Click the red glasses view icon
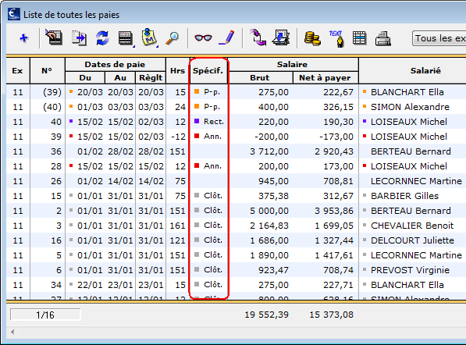Image resolution: width=466 pixels, height=345 pixels. coord(203,38)
